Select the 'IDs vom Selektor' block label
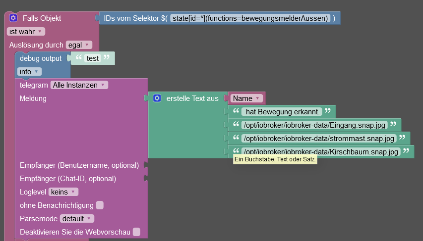The height and width of the screenshot is (241, 423). pyautogui.click(x=136, y=18)
